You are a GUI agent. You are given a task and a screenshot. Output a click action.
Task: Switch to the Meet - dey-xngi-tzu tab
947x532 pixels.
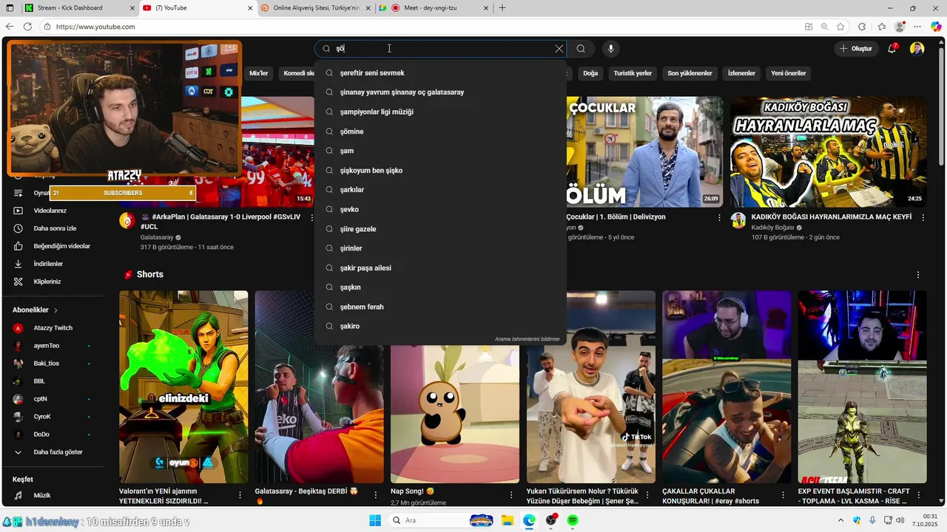pyautogui.click(x=434, y=8)
